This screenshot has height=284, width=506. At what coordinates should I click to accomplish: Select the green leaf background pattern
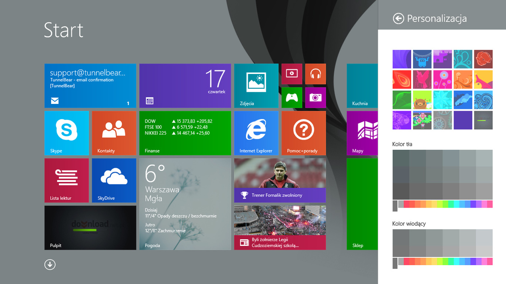point(402,100)
